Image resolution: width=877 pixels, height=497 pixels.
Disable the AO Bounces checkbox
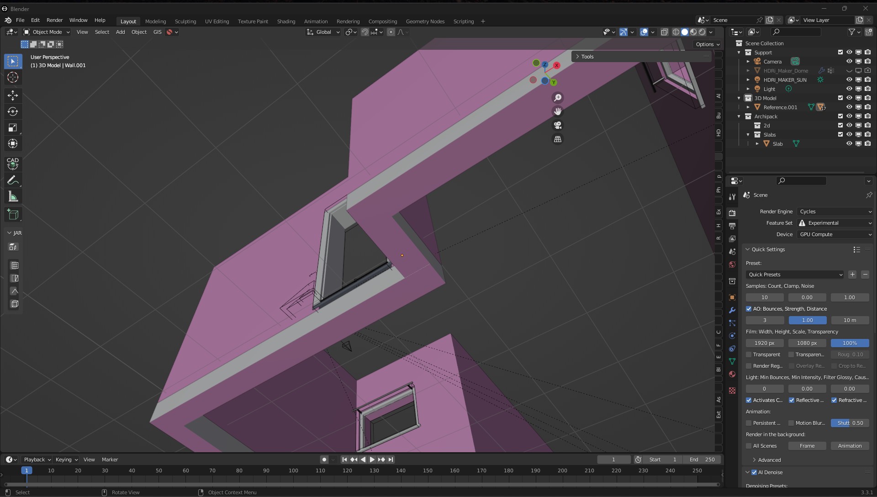[x=749, y=309]
